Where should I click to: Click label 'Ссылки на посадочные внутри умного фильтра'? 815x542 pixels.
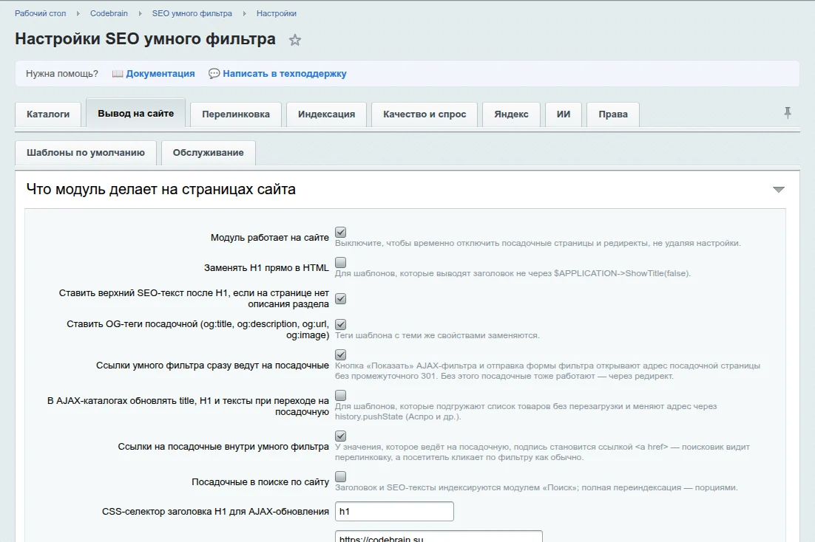coord(223,447)
